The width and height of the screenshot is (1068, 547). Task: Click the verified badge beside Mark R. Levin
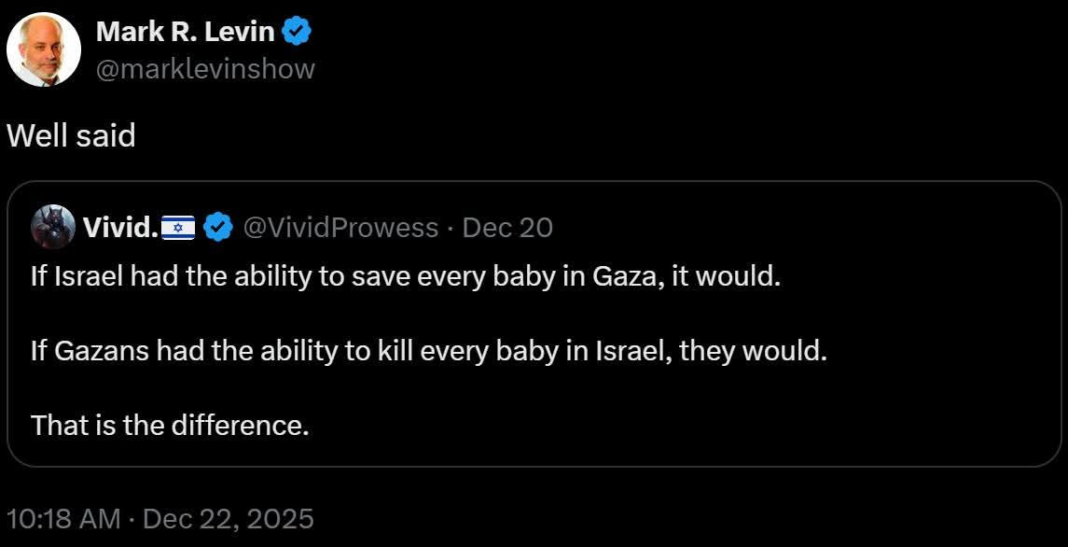pyautogui.click(x=297, y=32)
